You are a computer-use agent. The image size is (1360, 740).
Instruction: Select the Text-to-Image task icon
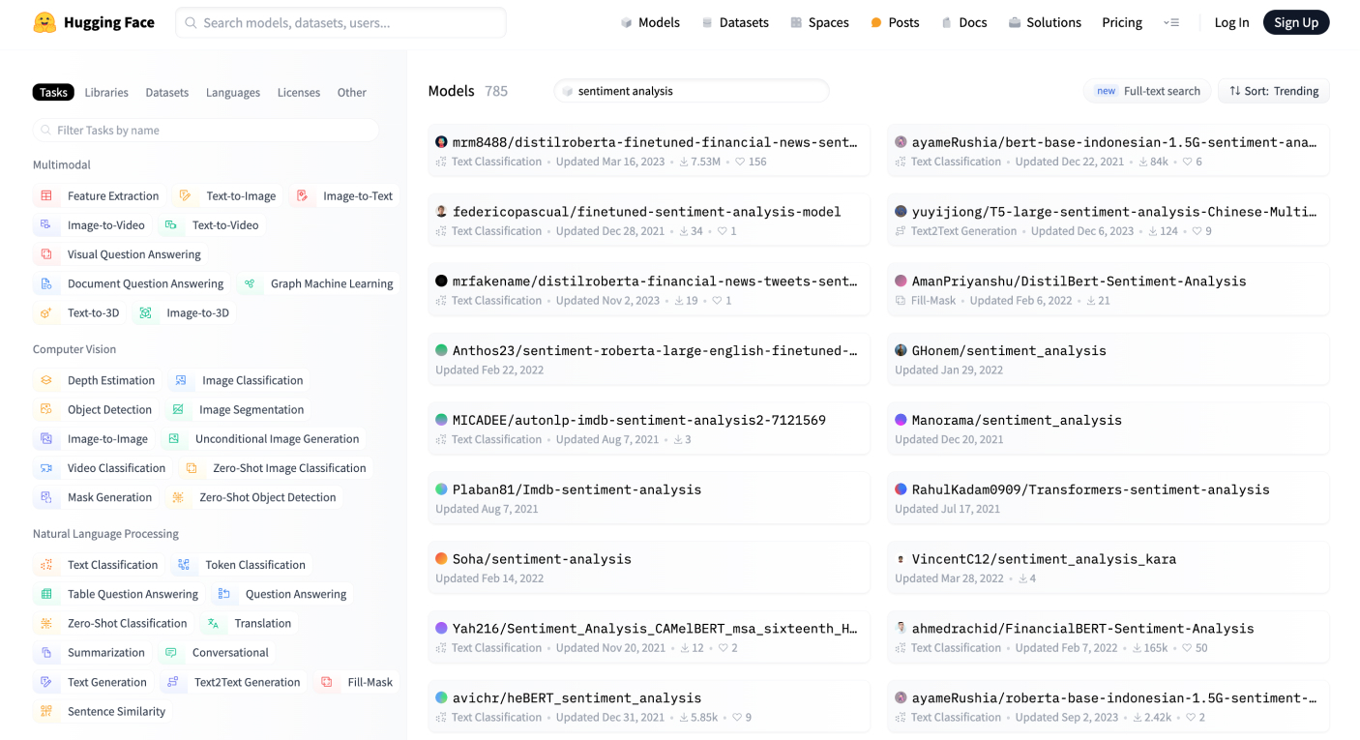coord(185,196)
